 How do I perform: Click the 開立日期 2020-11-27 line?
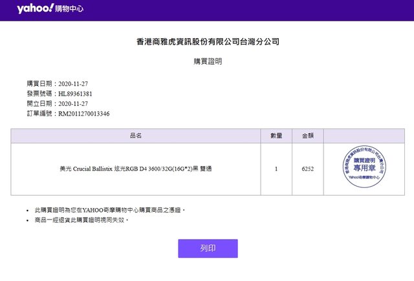tap(57, 103)
